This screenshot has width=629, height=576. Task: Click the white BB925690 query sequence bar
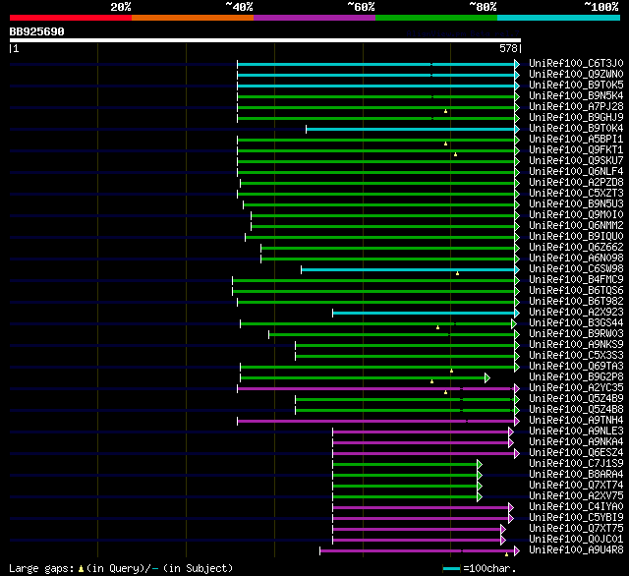click(x=265, y=40)
